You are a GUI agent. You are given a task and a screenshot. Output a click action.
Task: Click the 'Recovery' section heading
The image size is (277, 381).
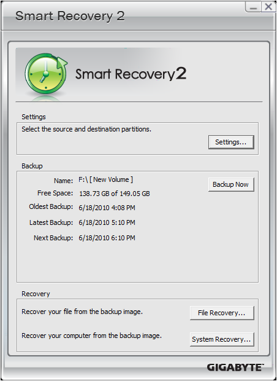pos(36,294)
